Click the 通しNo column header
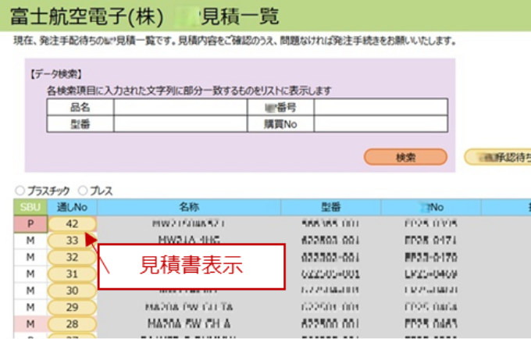Screen dimensions: 531x339 (72, 207)
